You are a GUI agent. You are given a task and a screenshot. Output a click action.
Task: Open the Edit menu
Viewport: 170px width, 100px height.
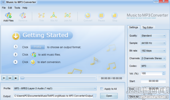click(x=10, y=8)
